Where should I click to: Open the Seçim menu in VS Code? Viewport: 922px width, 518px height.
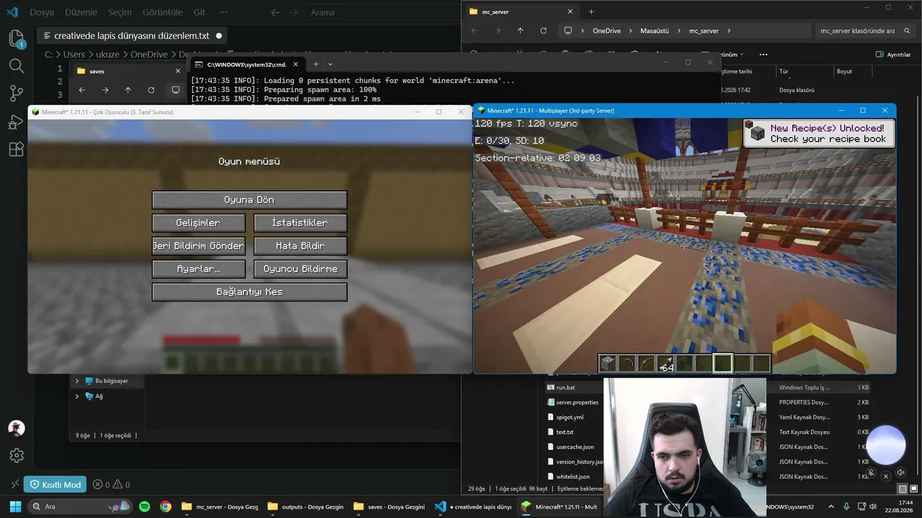tap(120, 12)
